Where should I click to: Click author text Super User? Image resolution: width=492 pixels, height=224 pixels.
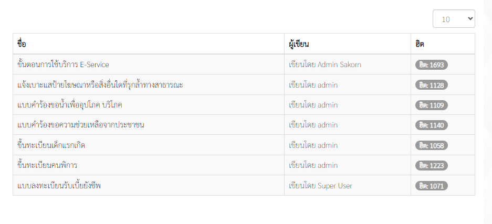(x=335, y=186)
